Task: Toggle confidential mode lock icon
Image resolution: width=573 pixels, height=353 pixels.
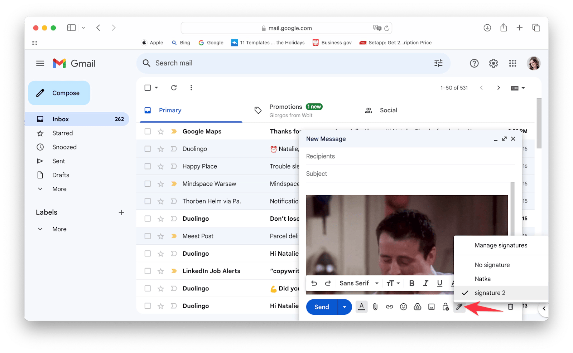Action: pos(446,307)
